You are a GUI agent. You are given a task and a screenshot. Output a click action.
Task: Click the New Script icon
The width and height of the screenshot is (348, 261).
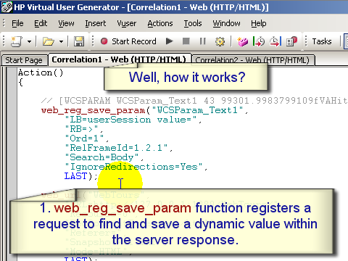coord(17,41)
